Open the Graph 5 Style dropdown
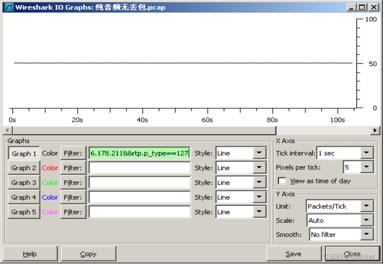383x264 pixels. pos(241,212)
